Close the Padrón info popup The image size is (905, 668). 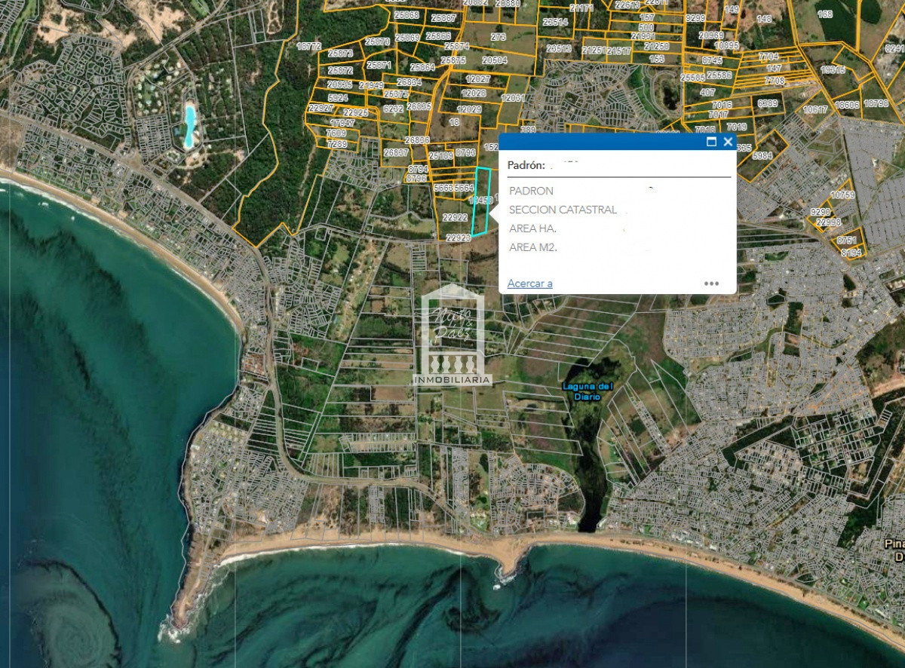tap(728, 142)
